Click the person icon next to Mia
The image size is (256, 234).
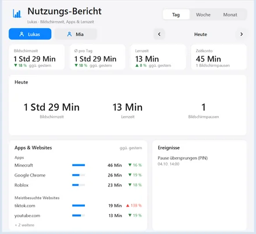click(69, 34)
